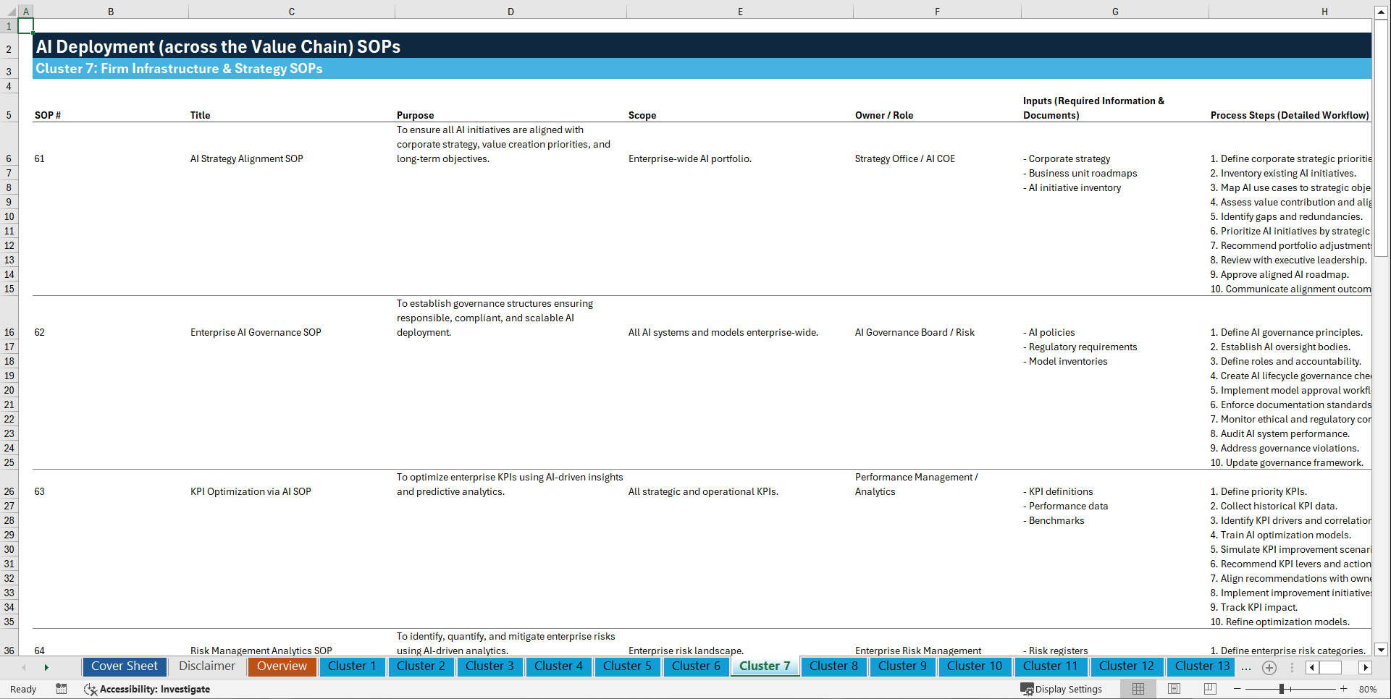This screenshot has width=1391, height=699.
Task: Click the macro recording icon in status bar
Action: pos(62,689)
